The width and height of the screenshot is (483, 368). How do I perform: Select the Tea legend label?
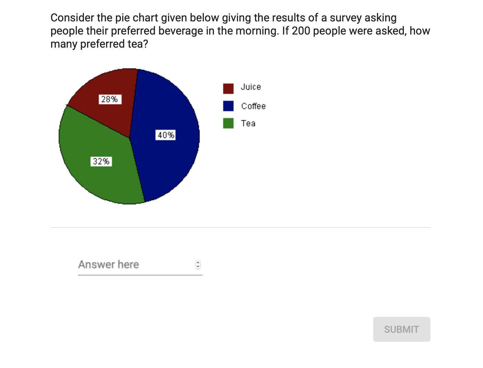[x=248, y=123]
